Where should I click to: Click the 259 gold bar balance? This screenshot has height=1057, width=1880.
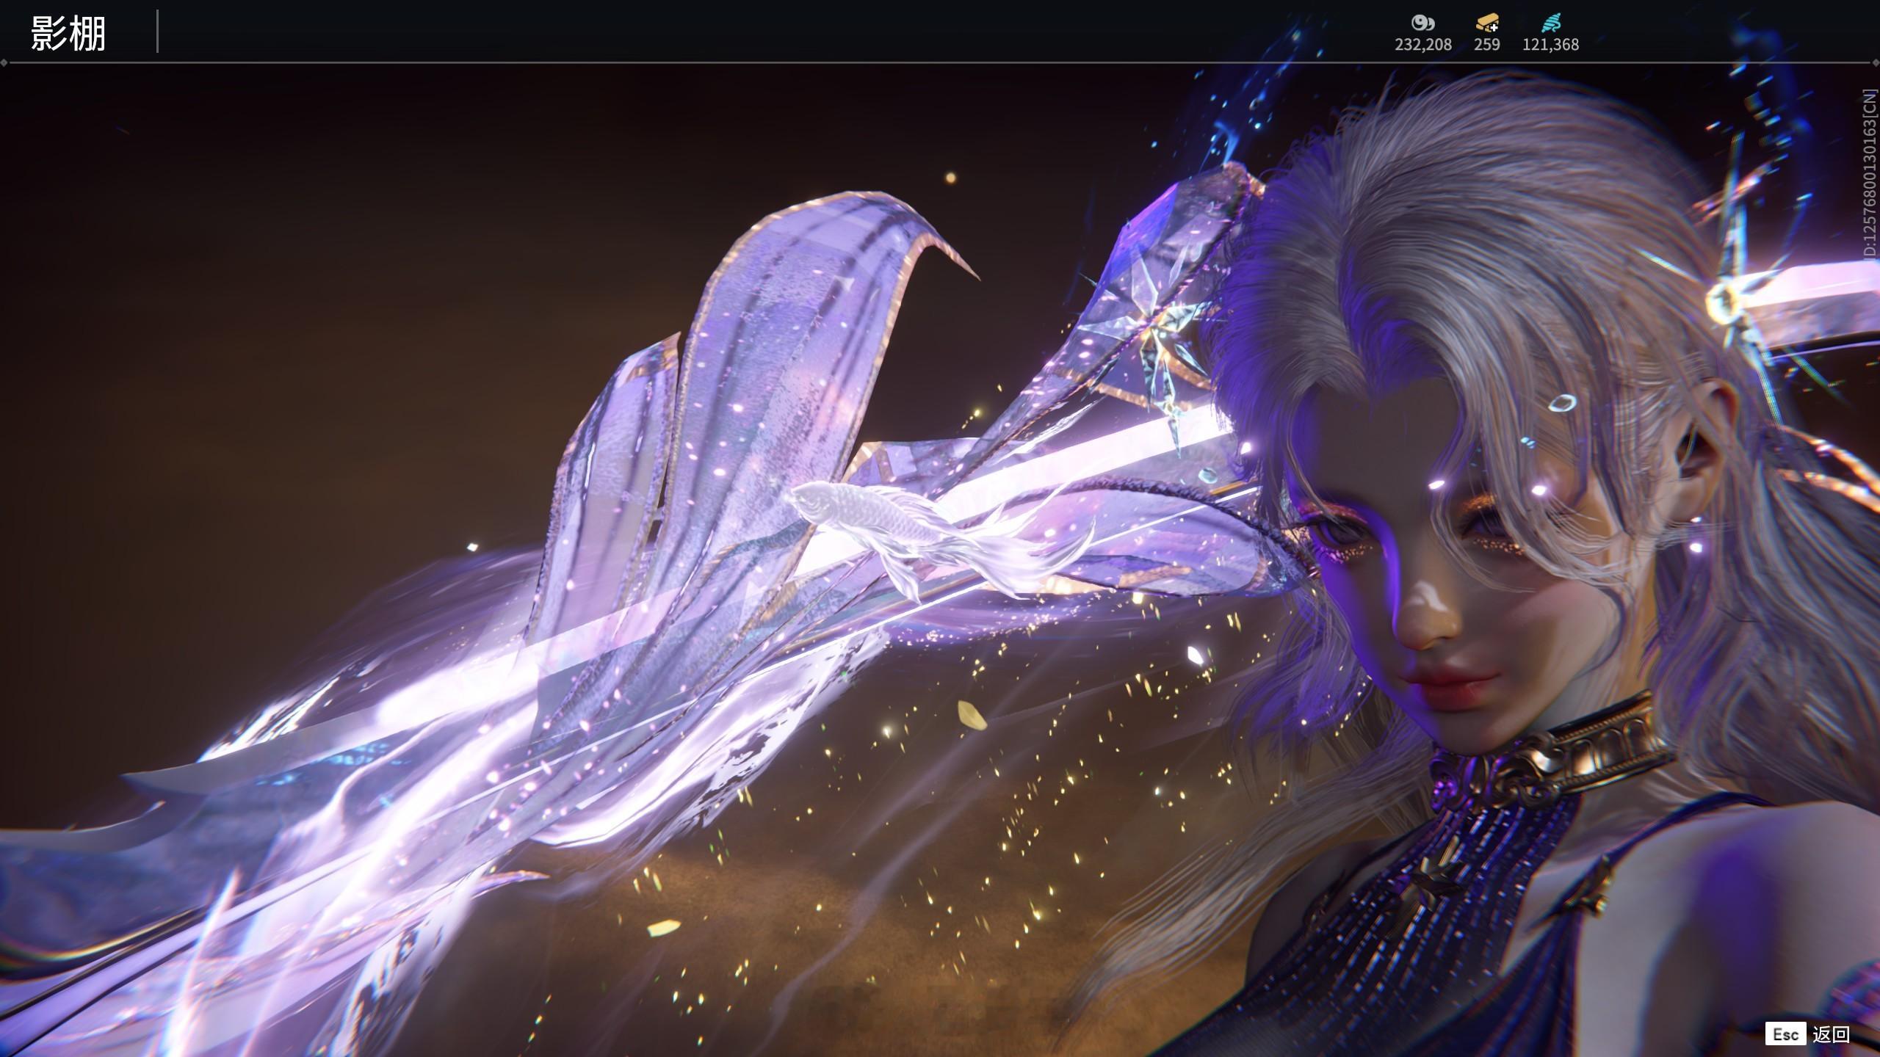[1486, 45]
